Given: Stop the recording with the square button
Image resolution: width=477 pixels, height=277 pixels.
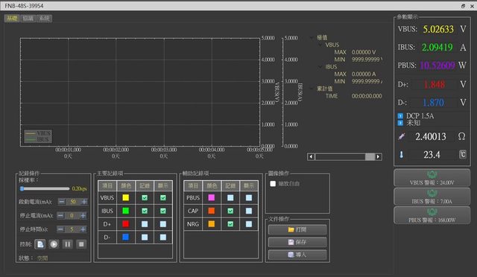Looking at the screenshot, I should point(81,244).
